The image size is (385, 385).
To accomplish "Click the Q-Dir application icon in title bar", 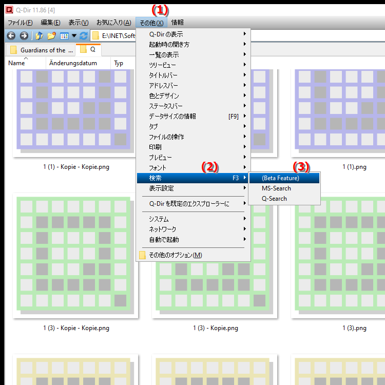I will pos(9,10).
